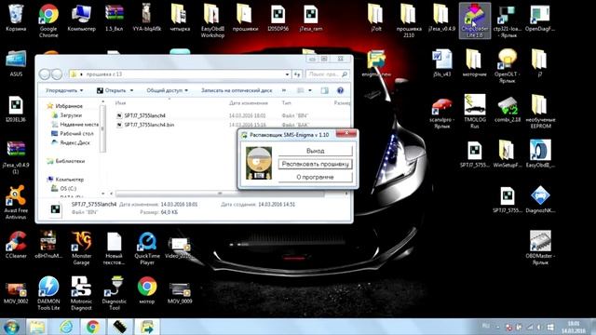Toggle the preview pane icon
Viewport: 596px width, 335px height.
tap(325, 90)
